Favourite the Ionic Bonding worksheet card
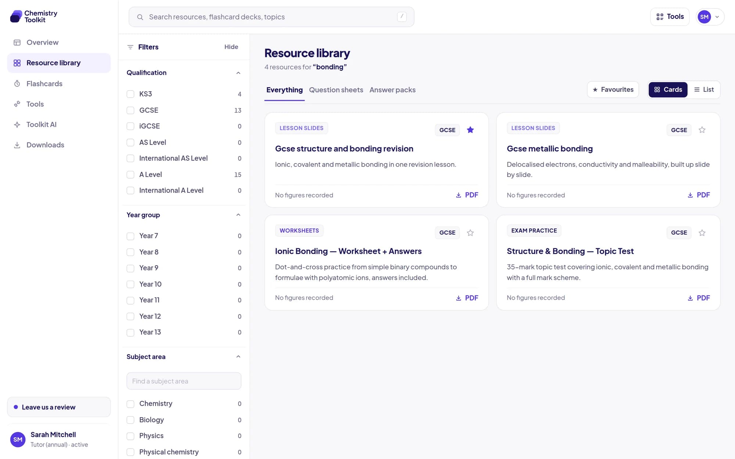 click(470, 233)
